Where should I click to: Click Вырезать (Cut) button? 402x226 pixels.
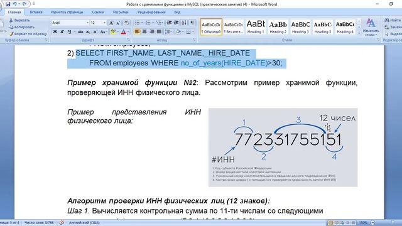19,20
